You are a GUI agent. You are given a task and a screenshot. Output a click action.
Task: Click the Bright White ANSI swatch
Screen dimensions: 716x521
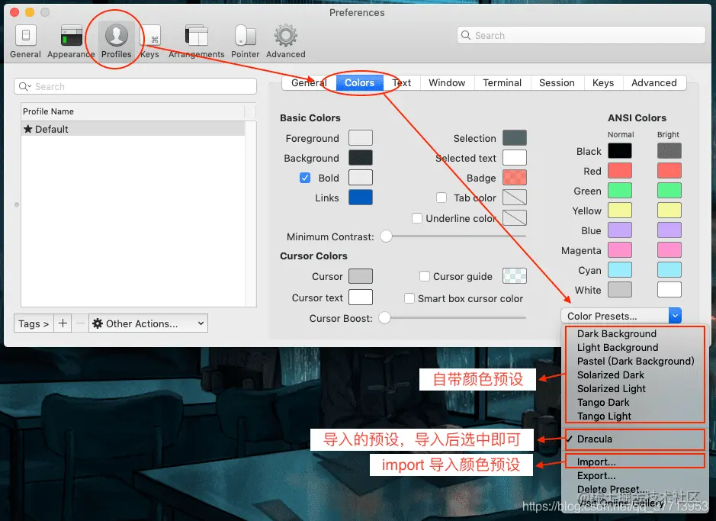[669, 290]
